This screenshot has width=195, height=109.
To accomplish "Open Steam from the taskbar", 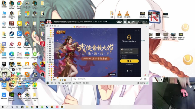I will 47,107.
